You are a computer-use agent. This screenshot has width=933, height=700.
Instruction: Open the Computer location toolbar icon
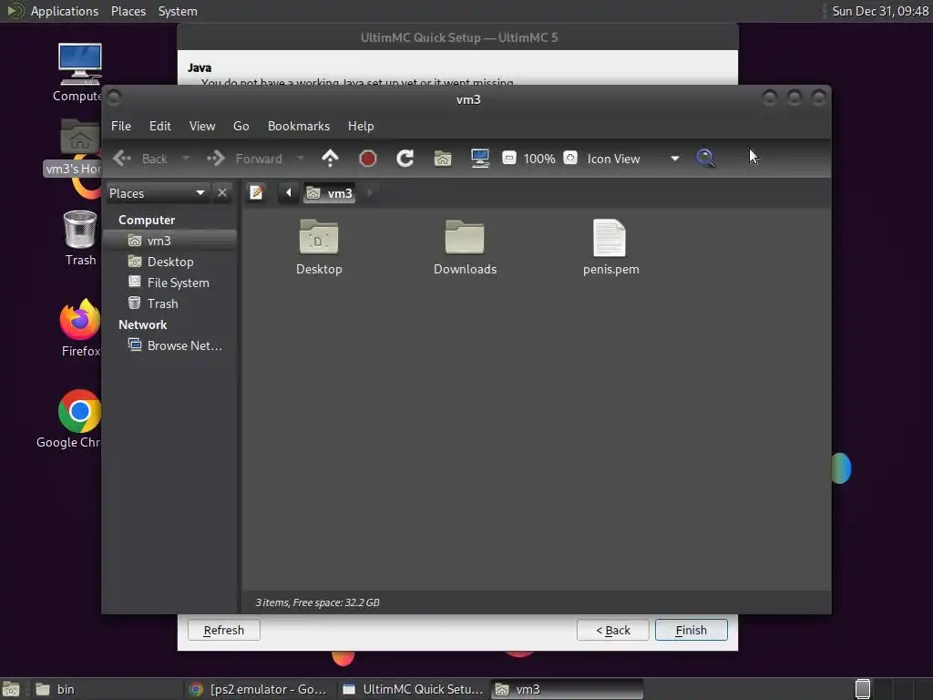pos(479,159)
